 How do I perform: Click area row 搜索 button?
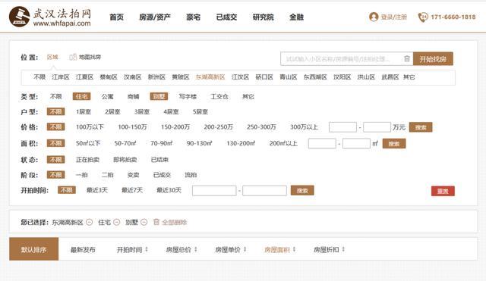(x=394, y=143)
